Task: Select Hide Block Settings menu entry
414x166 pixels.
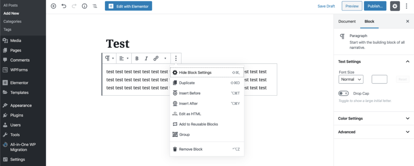Action: tap(207, 73)
